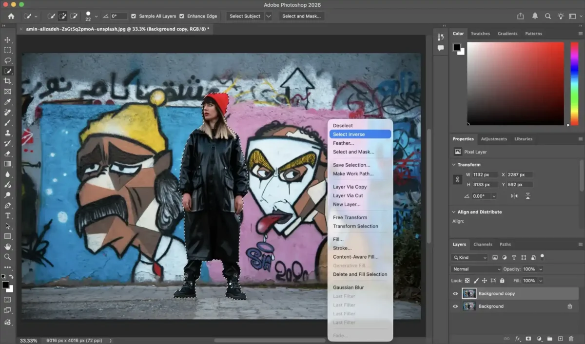Select the Zoom tool in toolbar
Screen dimensions: 585x344
click(x=7, y=257)
